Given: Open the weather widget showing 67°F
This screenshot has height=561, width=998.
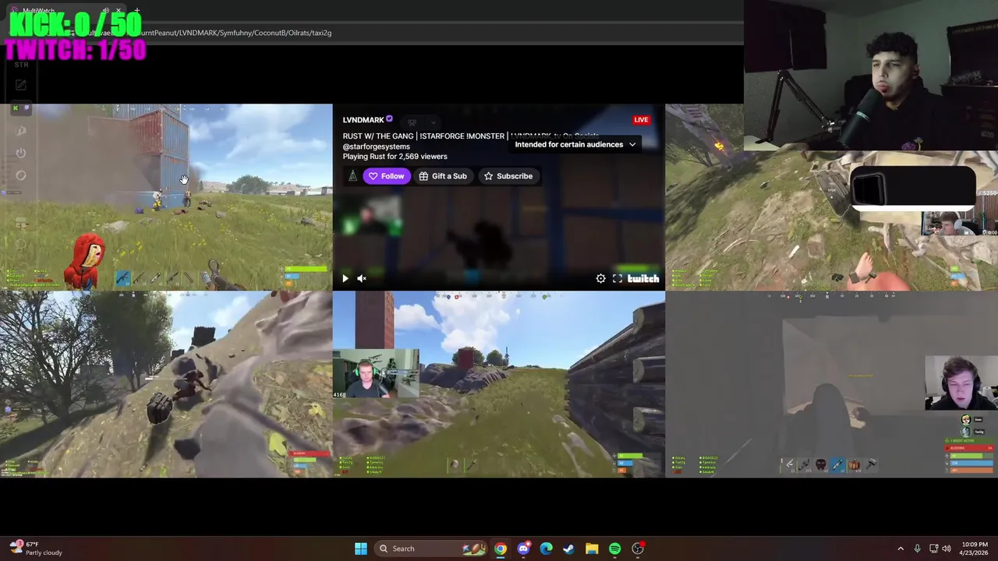Looking at the screenshot, I should [35, 549].
